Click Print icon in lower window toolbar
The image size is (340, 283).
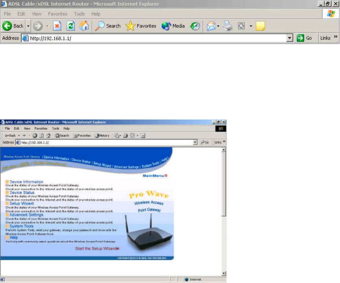coord(125,136)
